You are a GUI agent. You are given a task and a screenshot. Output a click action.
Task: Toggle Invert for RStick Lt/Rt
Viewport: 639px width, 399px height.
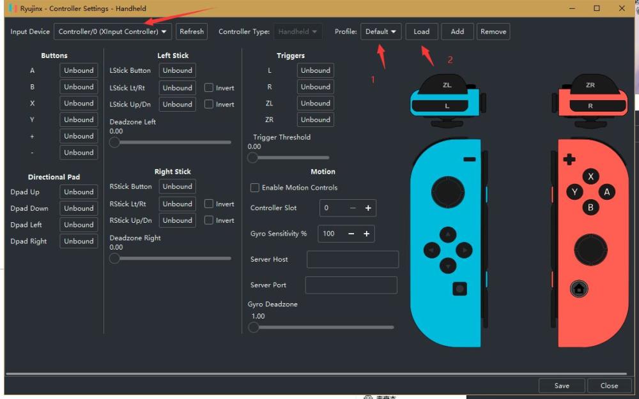[209, 204]
